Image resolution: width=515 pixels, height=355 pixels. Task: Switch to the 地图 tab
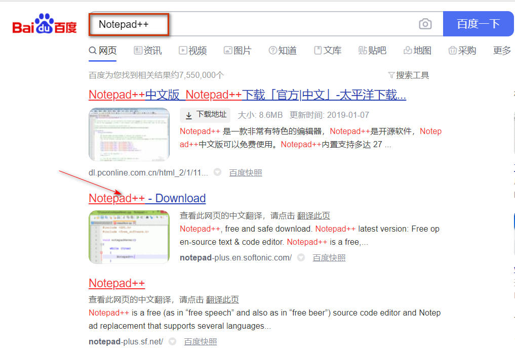tap(417, 51)
